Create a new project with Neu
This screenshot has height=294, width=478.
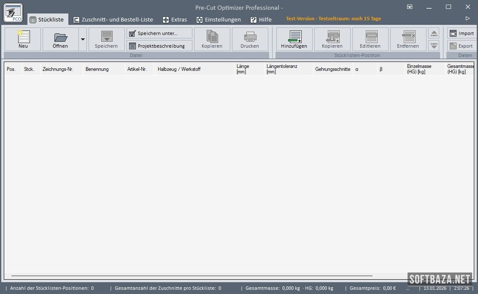(23, 39)
